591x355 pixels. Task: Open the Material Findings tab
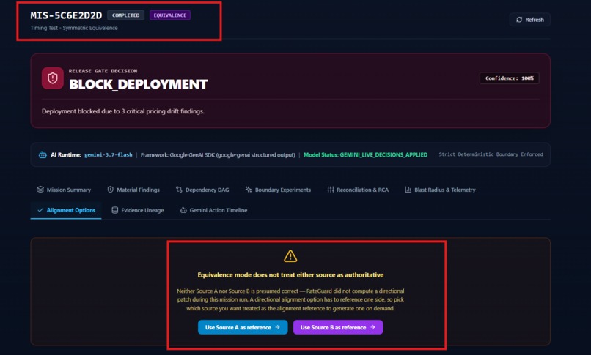(x=133, y=190)
